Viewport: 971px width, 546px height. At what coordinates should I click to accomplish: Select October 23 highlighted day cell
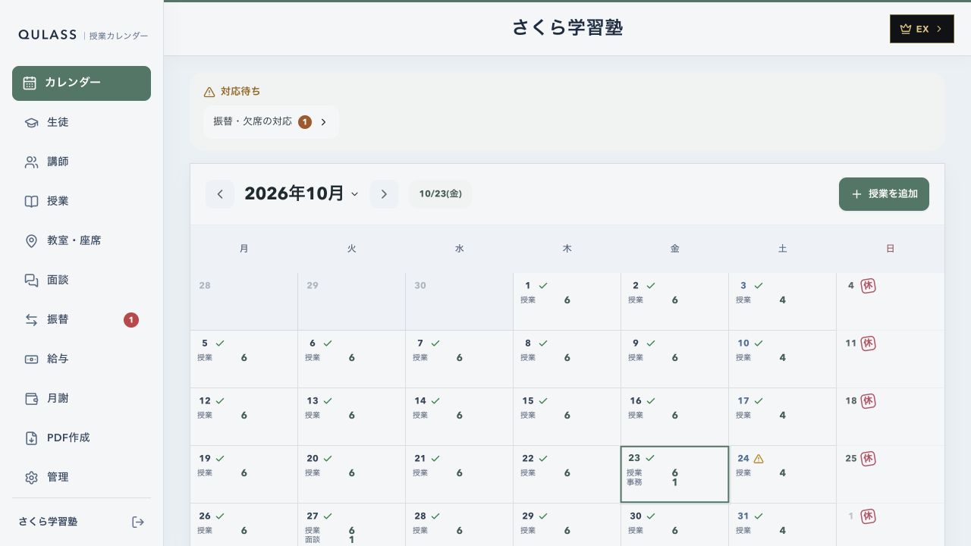[x=674, y=474]
